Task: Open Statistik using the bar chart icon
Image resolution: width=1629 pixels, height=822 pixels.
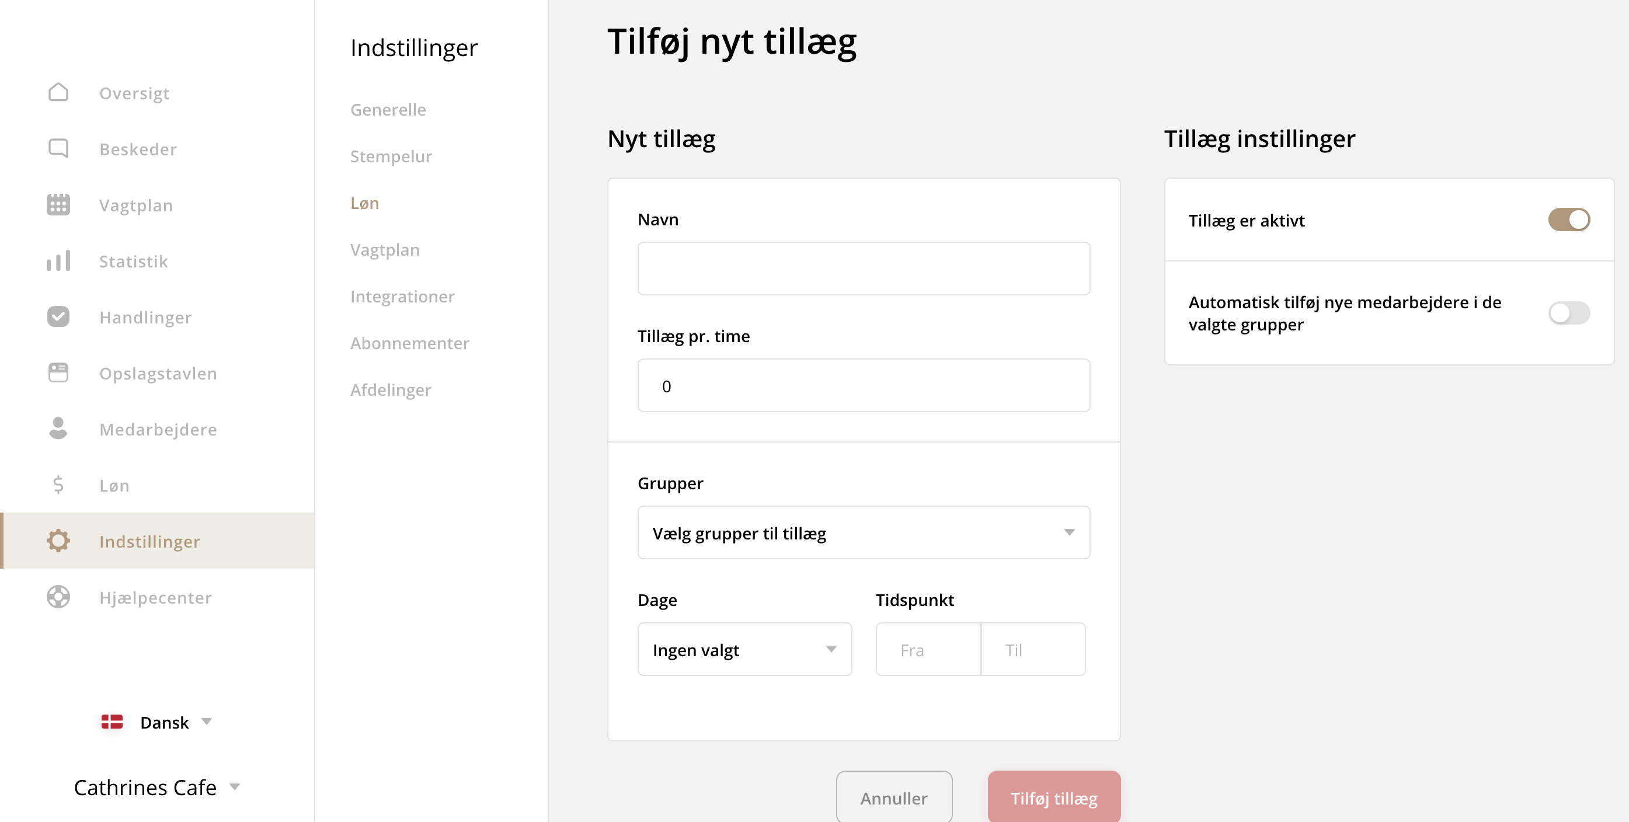Action: click(x=58, y=261)
